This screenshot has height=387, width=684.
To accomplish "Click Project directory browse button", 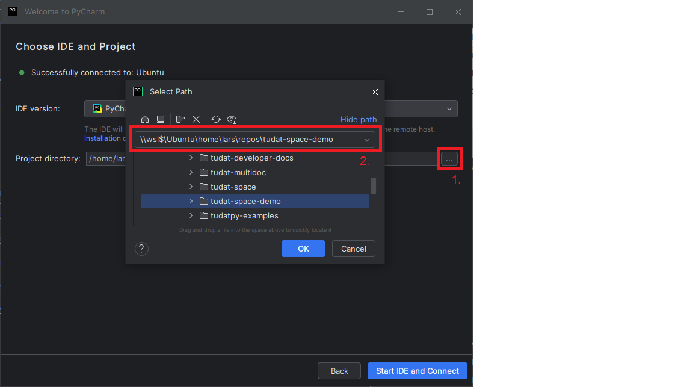I will coord(449,159).
